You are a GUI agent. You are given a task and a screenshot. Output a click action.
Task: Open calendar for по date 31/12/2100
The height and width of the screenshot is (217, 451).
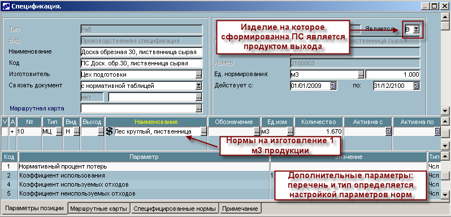(416, 86)
